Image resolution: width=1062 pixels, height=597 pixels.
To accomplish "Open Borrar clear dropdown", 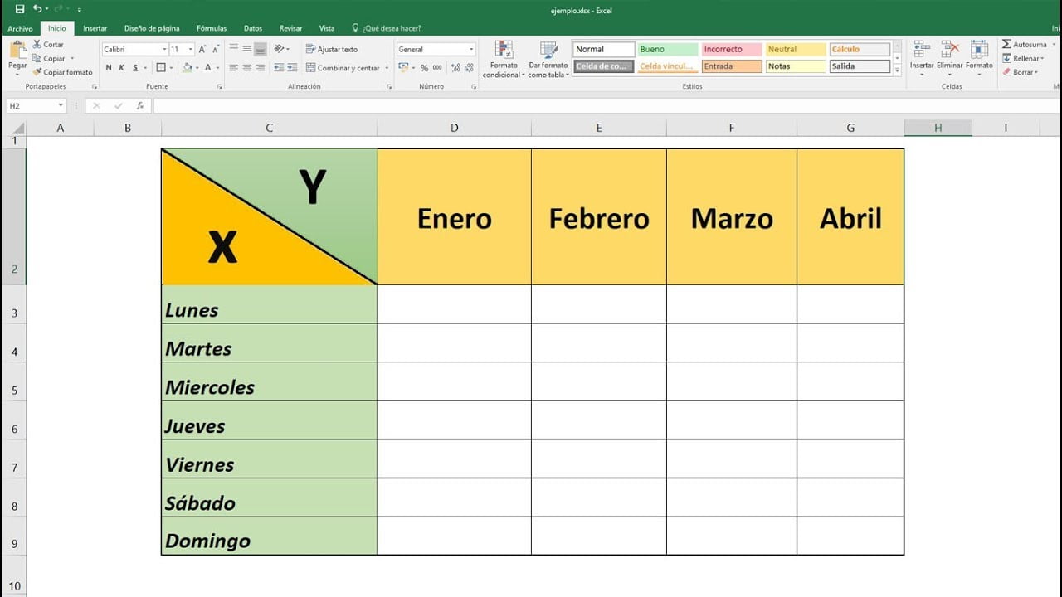I will coord(1020,72).
